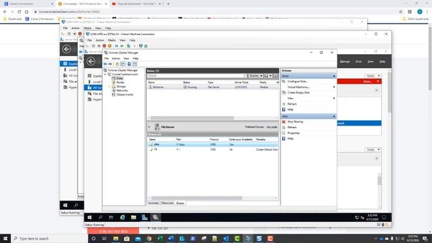
Task: Click Chrome reload page icon
Action: tap(20, 11)
